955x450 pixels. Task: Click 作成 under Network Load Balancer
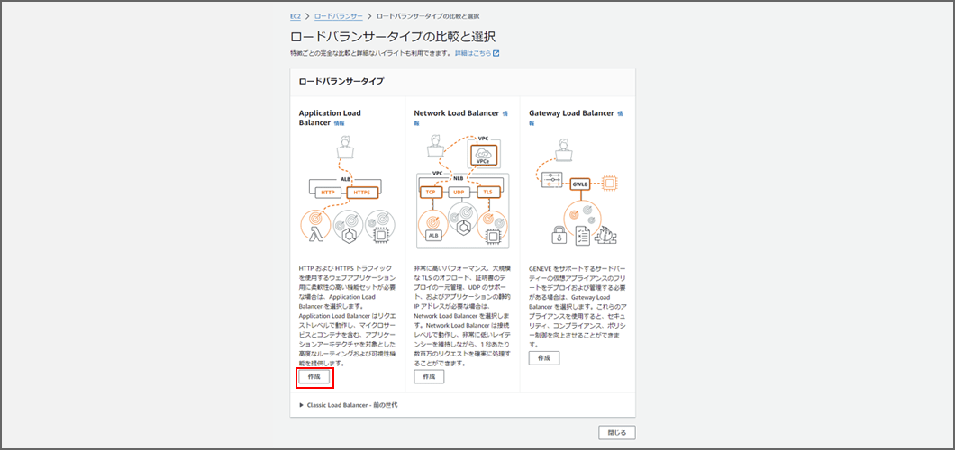430,376
